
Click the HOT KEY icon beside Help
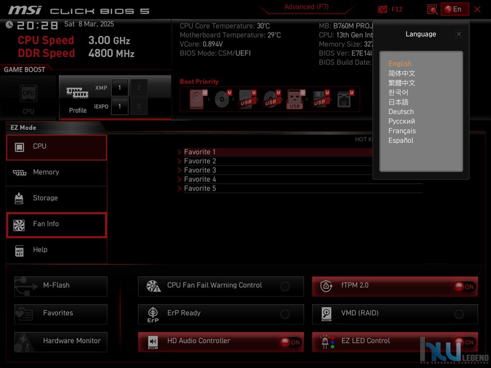coord(19,250)
